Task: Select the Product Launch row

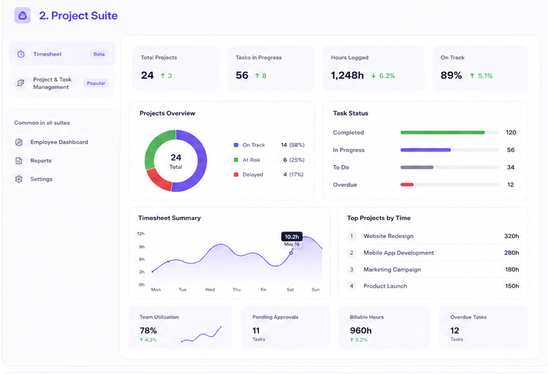Action: point(433,286)
